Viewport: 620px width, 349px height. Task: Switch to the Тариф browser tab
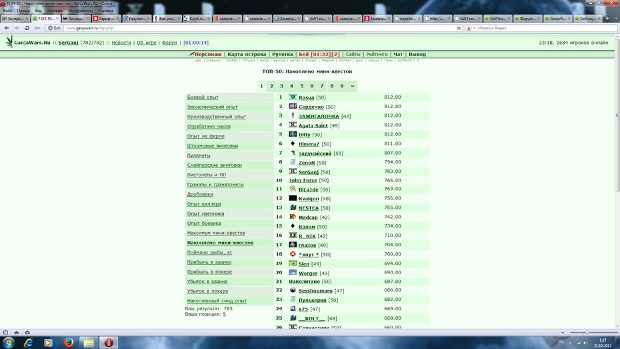(107, 19)
